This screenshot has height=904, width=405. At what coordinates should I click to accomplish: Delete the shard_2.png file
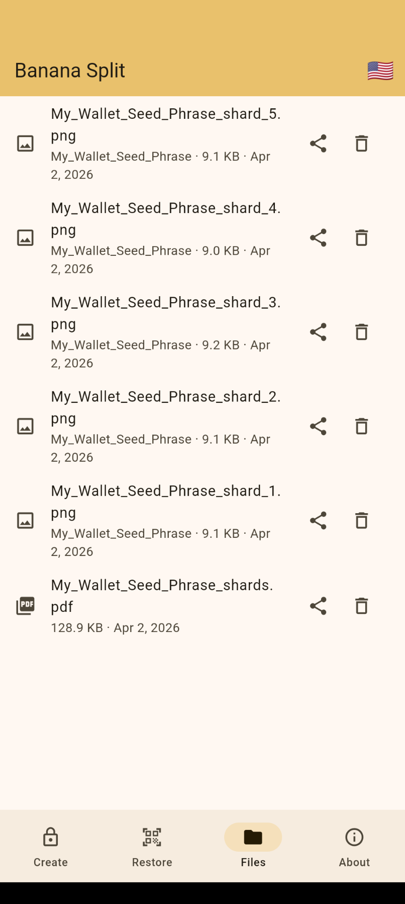(x=361, y=426)
